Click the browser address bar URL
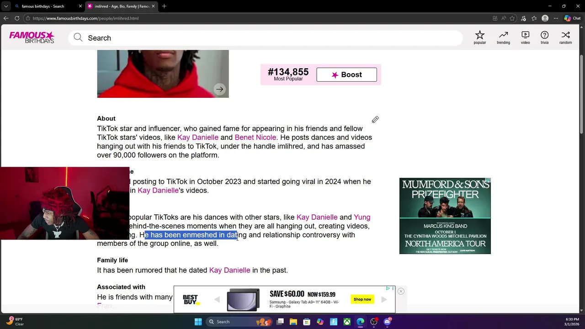 pos(85,18)
